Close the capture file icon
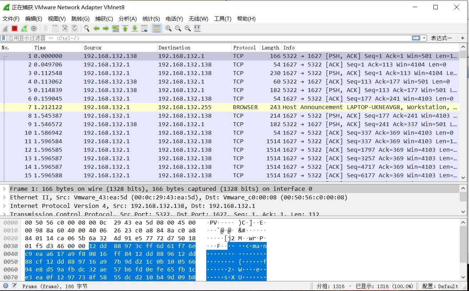The image size is (469, 291). tap(65, 29)
